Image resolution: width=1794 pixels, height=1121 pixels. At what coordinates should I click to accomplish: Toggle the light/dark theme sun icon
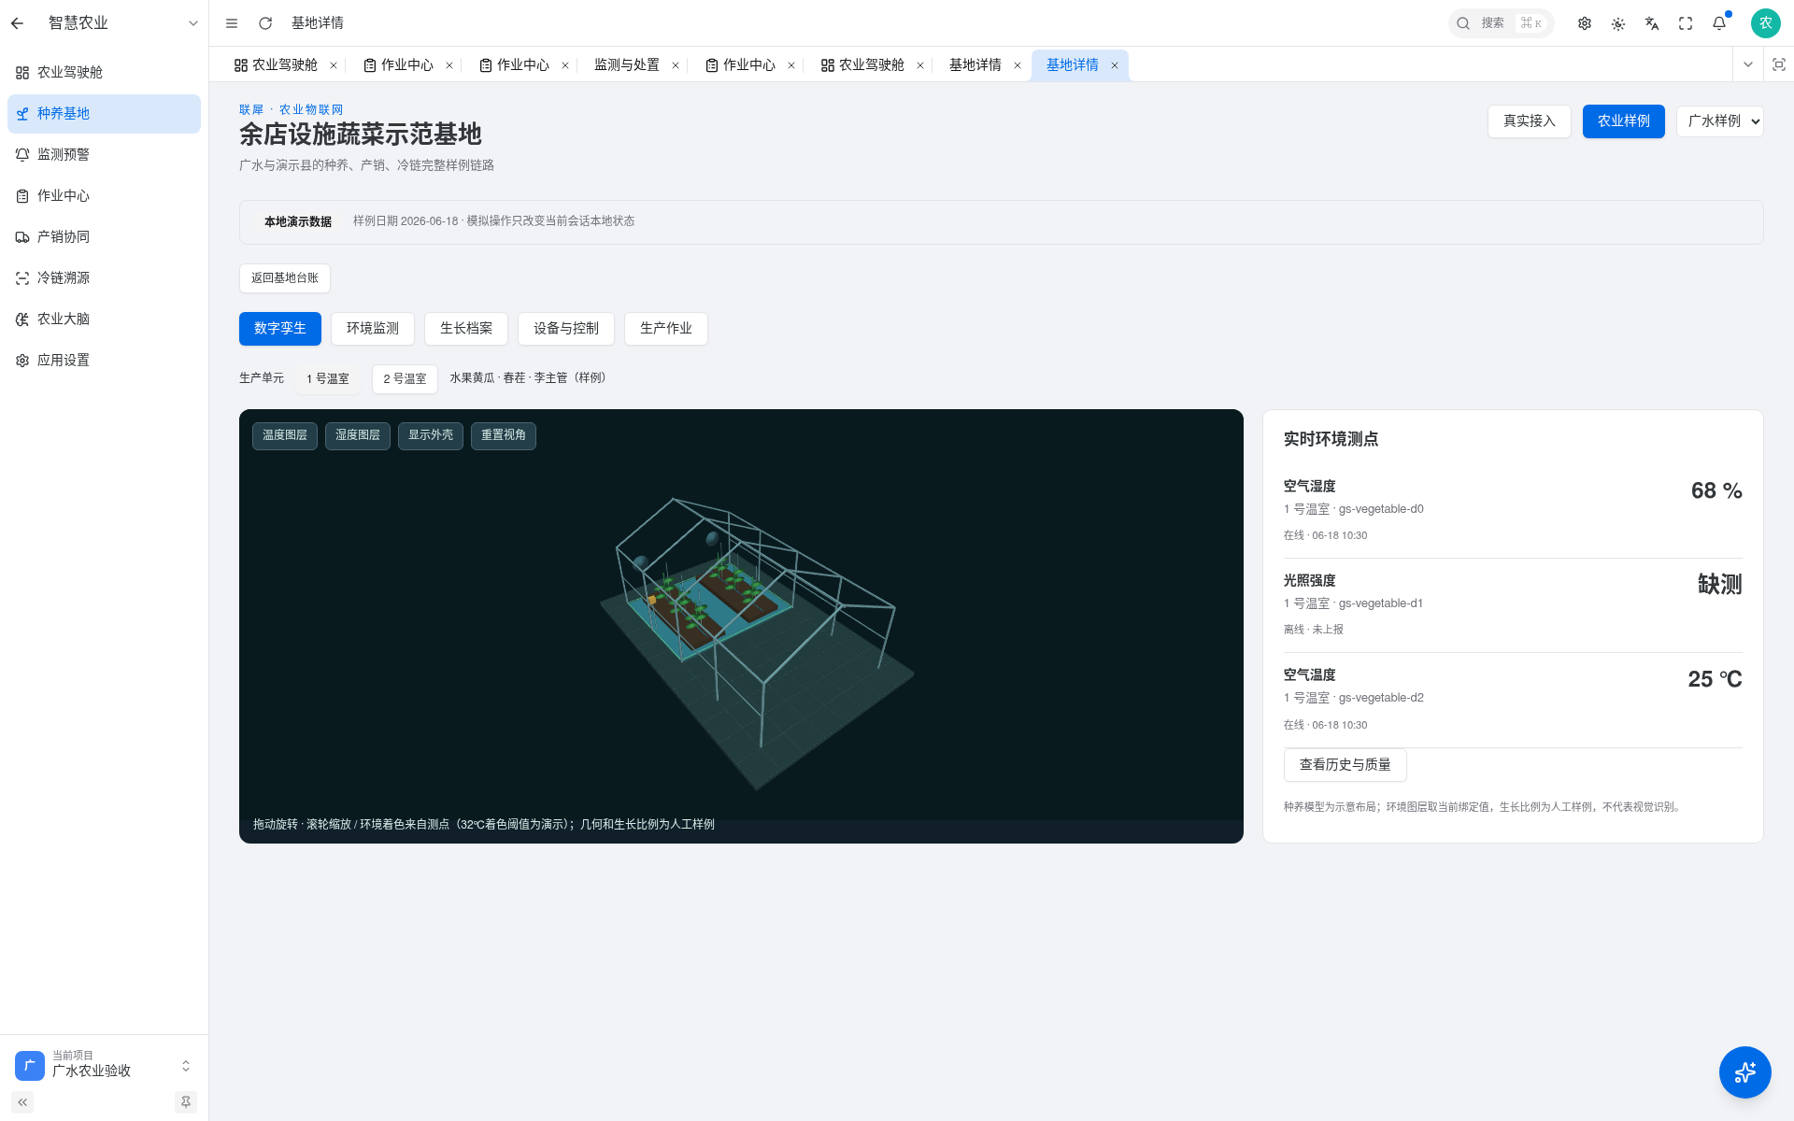[1618, 23]
